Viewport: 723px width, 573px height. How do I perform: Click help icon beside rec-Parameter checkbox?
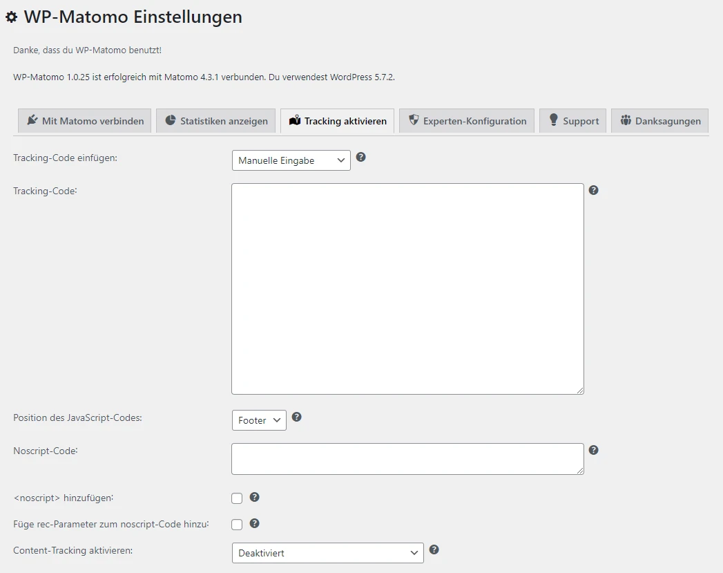pyautogui.click(x=254, y=523)
